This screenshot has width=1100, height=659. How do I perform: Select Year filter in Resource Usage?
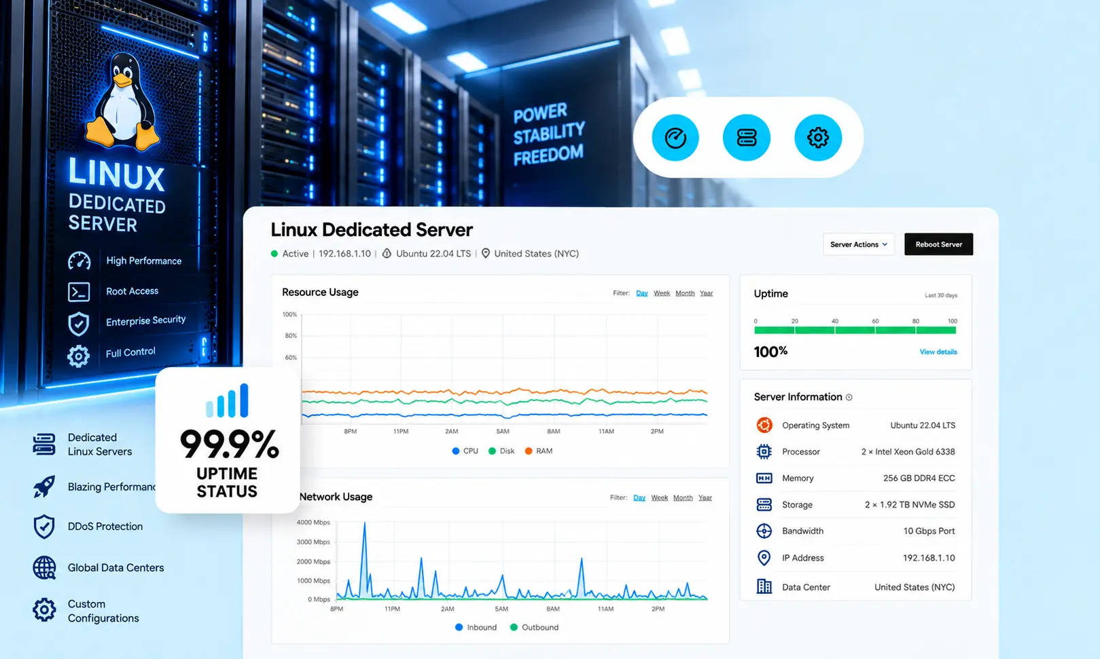(x=707, y=293)
